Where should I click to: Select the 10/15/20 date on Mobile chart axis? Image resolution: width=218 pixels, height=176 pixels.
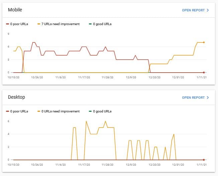click(x=13, y=77)
